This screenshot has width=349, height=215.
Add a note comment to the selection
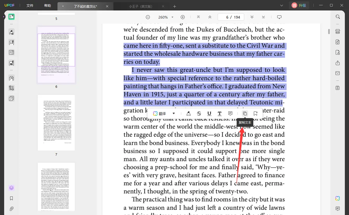230,113
